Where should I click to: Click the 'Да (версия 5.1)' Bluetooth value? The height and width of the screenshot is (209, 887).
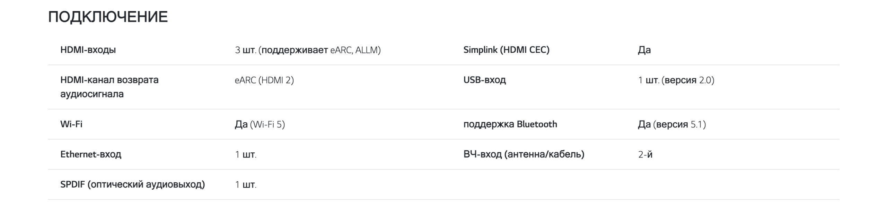click(x=671, y=124)
